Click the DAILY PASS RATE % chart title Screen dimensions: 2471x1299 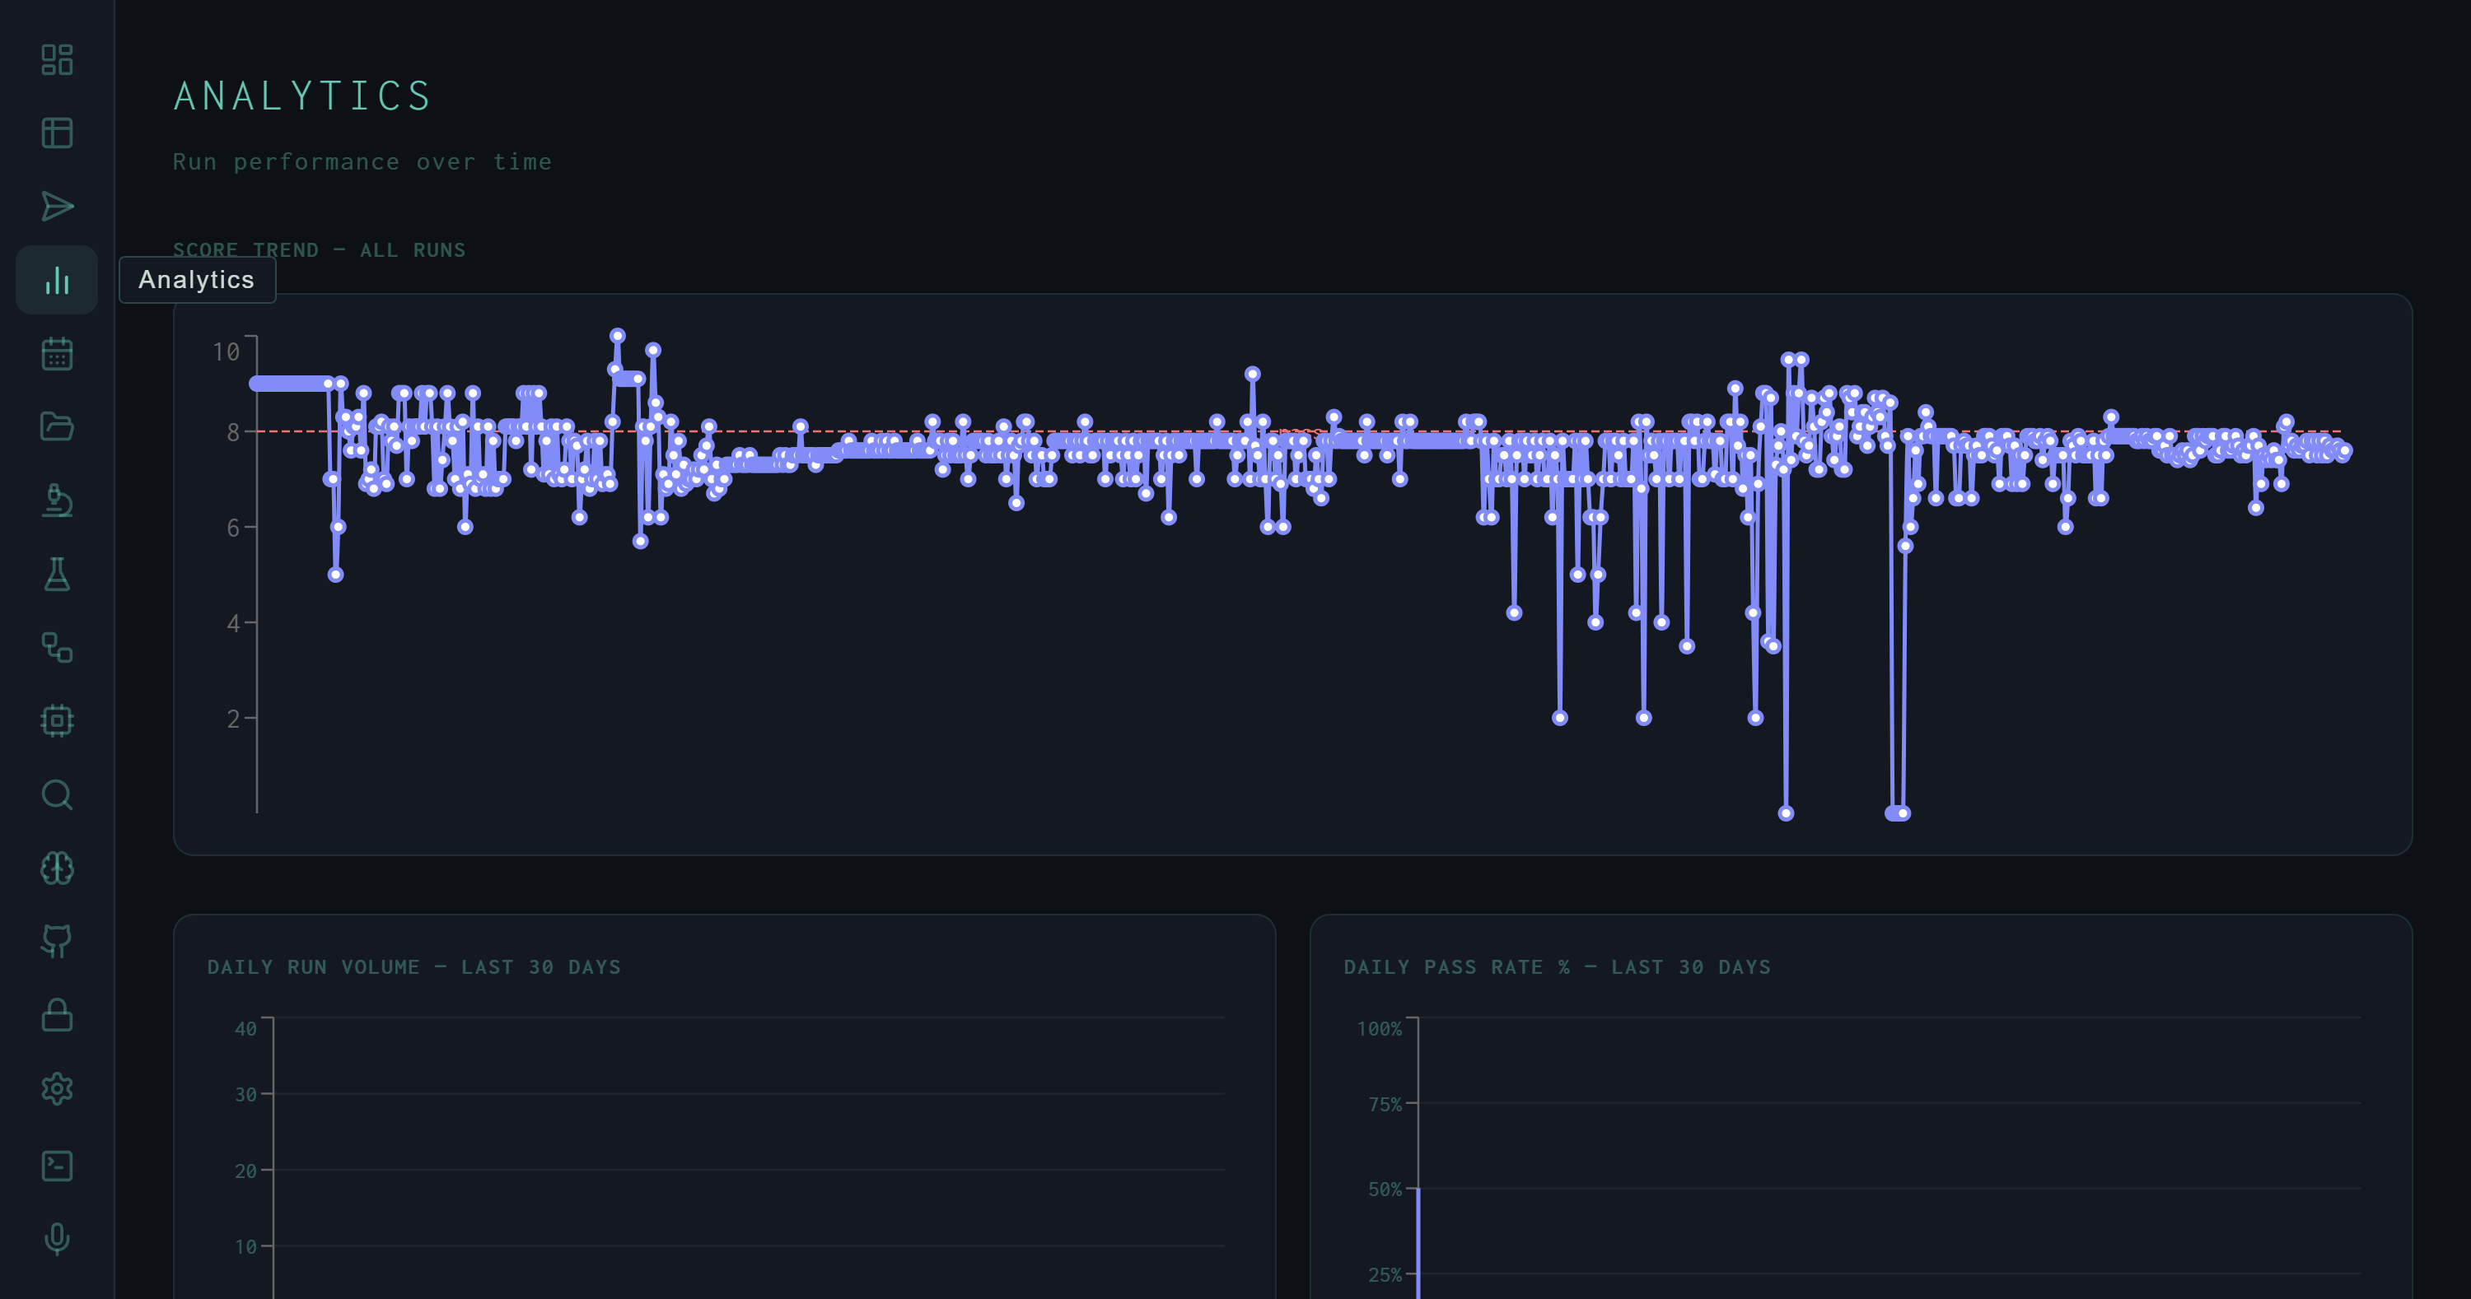pos(1557,966)
